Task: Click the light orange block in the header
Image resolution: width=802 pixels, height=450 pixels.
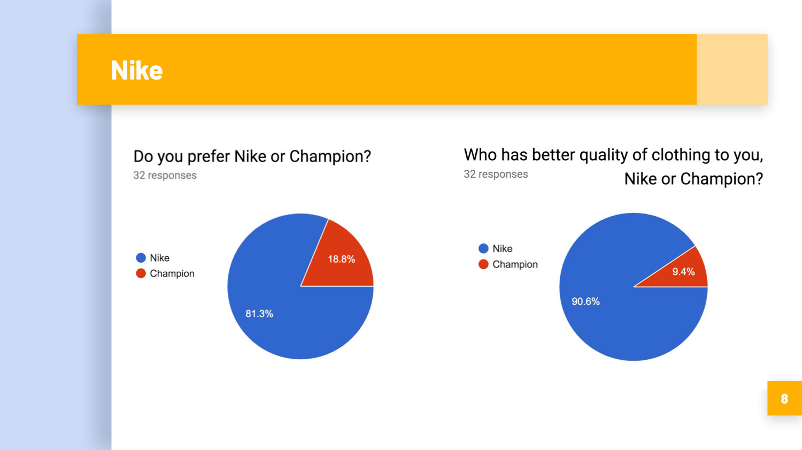Action: point(732,69)
